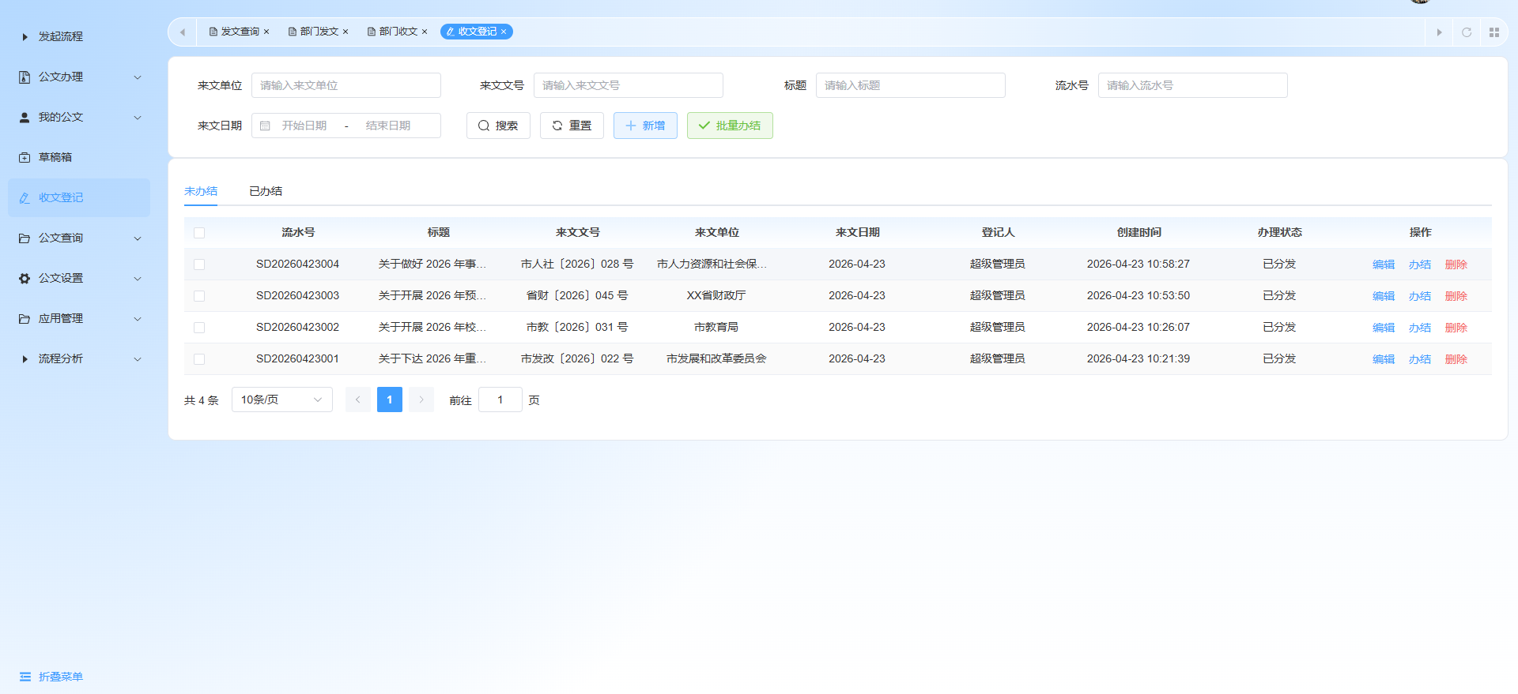Click the 流程分析 triangle icon
The image size is (1518, 694).
click(25, 359)
